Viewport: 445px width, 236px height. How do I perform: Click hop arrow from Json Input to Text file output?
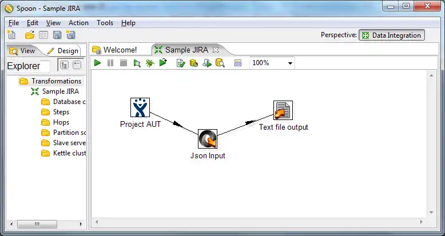click(x=250, y=122)
